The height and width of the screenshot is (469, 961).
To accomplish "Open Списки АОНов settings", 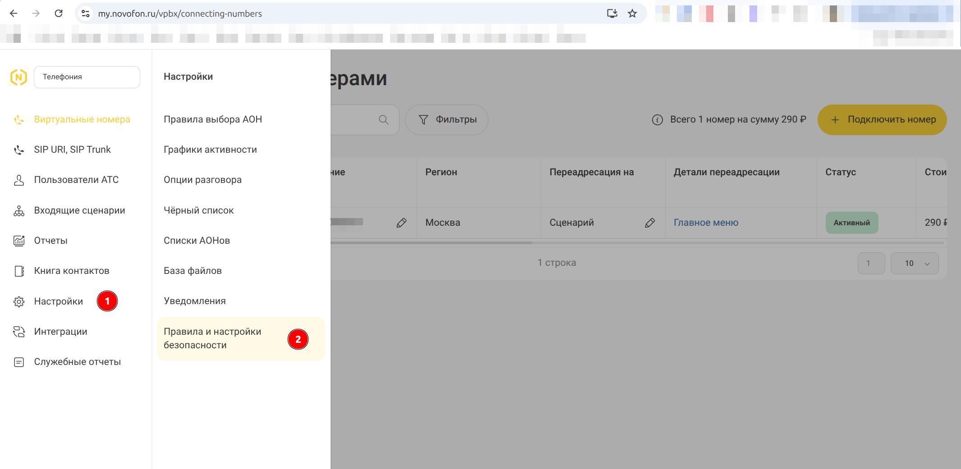I will coord(197,241).
